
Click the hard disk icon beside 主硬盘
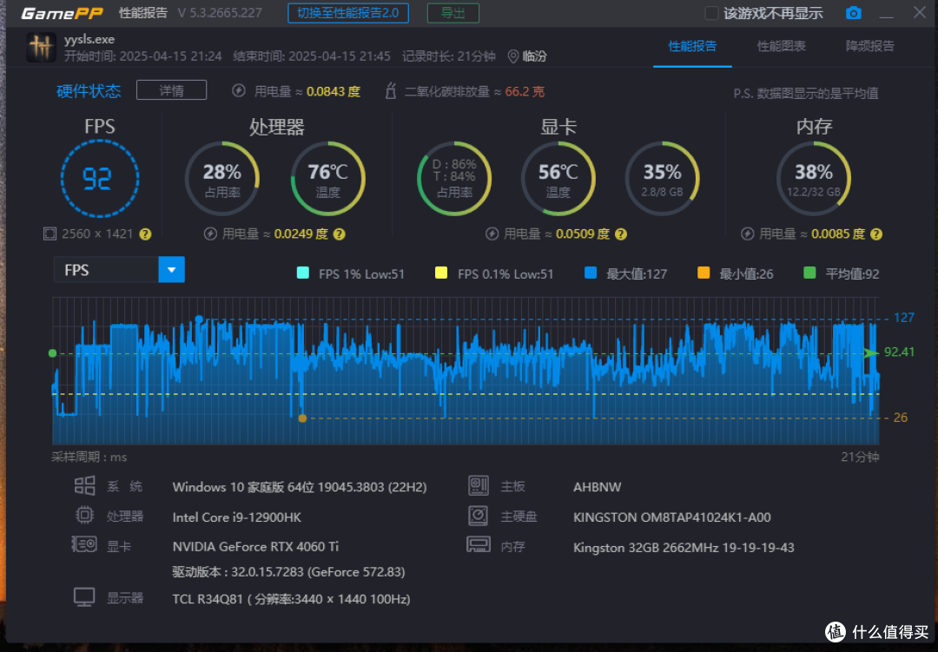click(x=478, y=516)
